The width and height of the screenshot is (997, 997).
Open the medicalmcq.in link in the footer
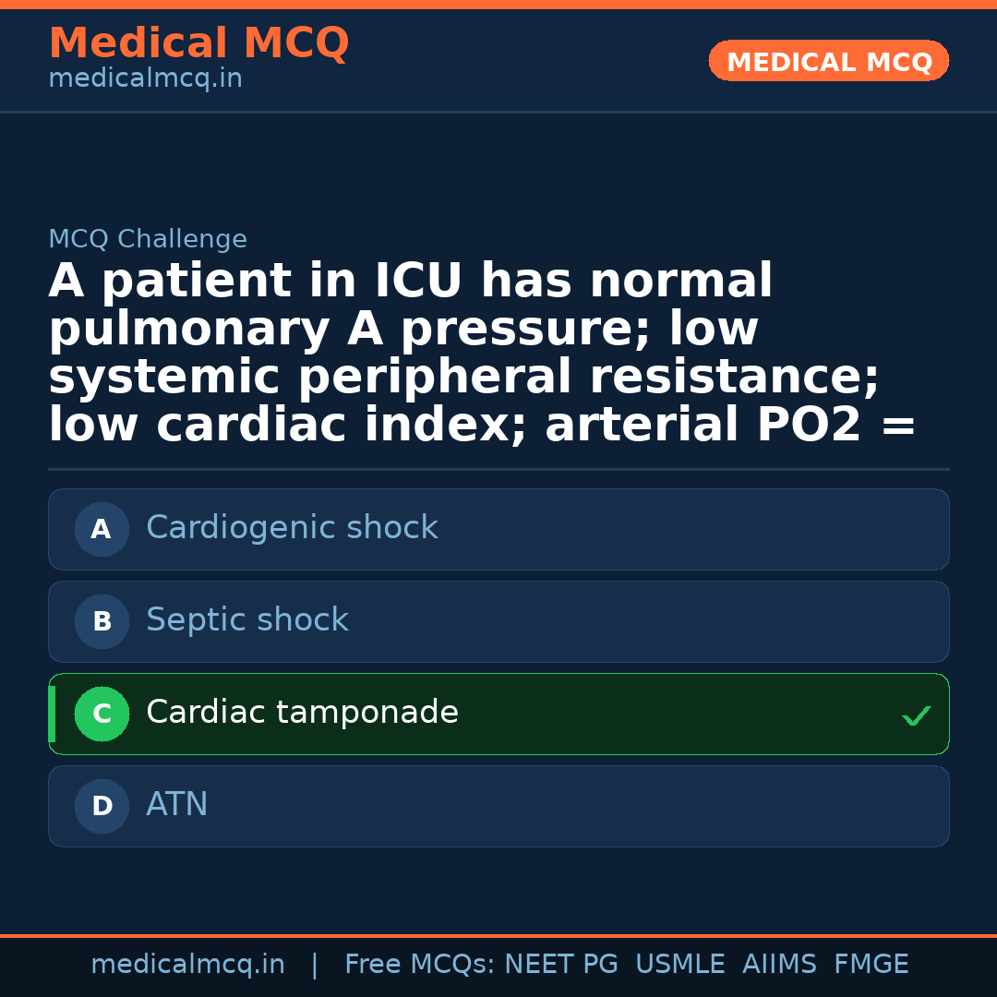187,965
